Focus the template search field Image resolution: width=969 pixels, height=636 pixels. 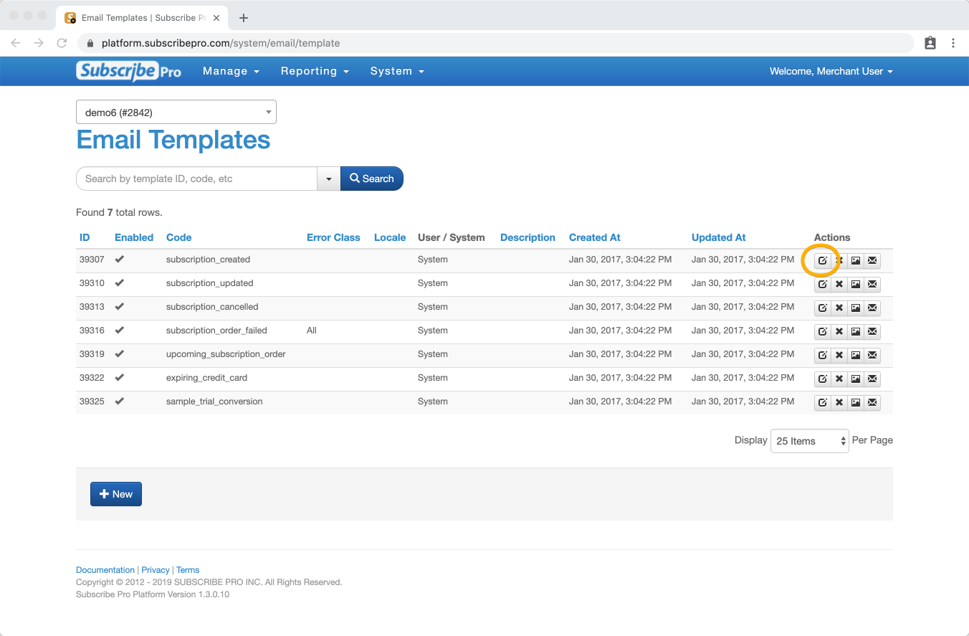196,179
